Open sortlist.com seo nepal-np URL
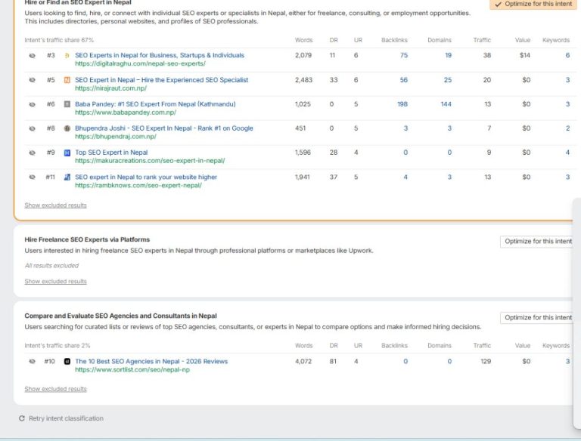Viewport: 581px width, 441px height. point(132,369)
